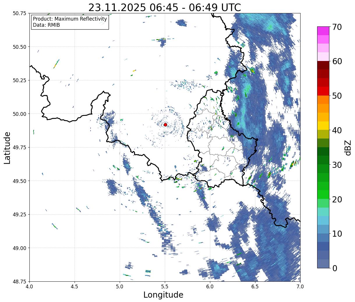Viewport: 355px width, 302px height.
Task: Click the latitude tick label 49.50
Action: [19, 181]
